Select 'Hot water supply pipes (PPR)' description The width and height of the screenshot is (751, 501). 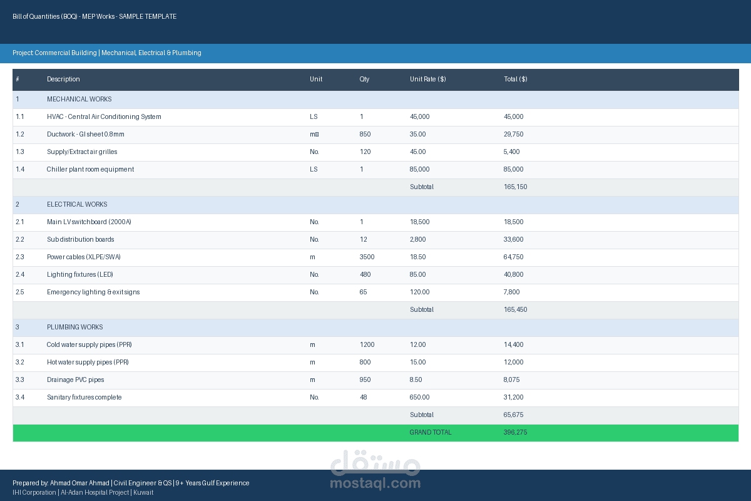pos(88,363)
